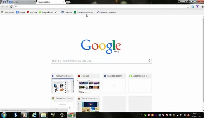Click the Persona 1 profile button

pos(183,1)
